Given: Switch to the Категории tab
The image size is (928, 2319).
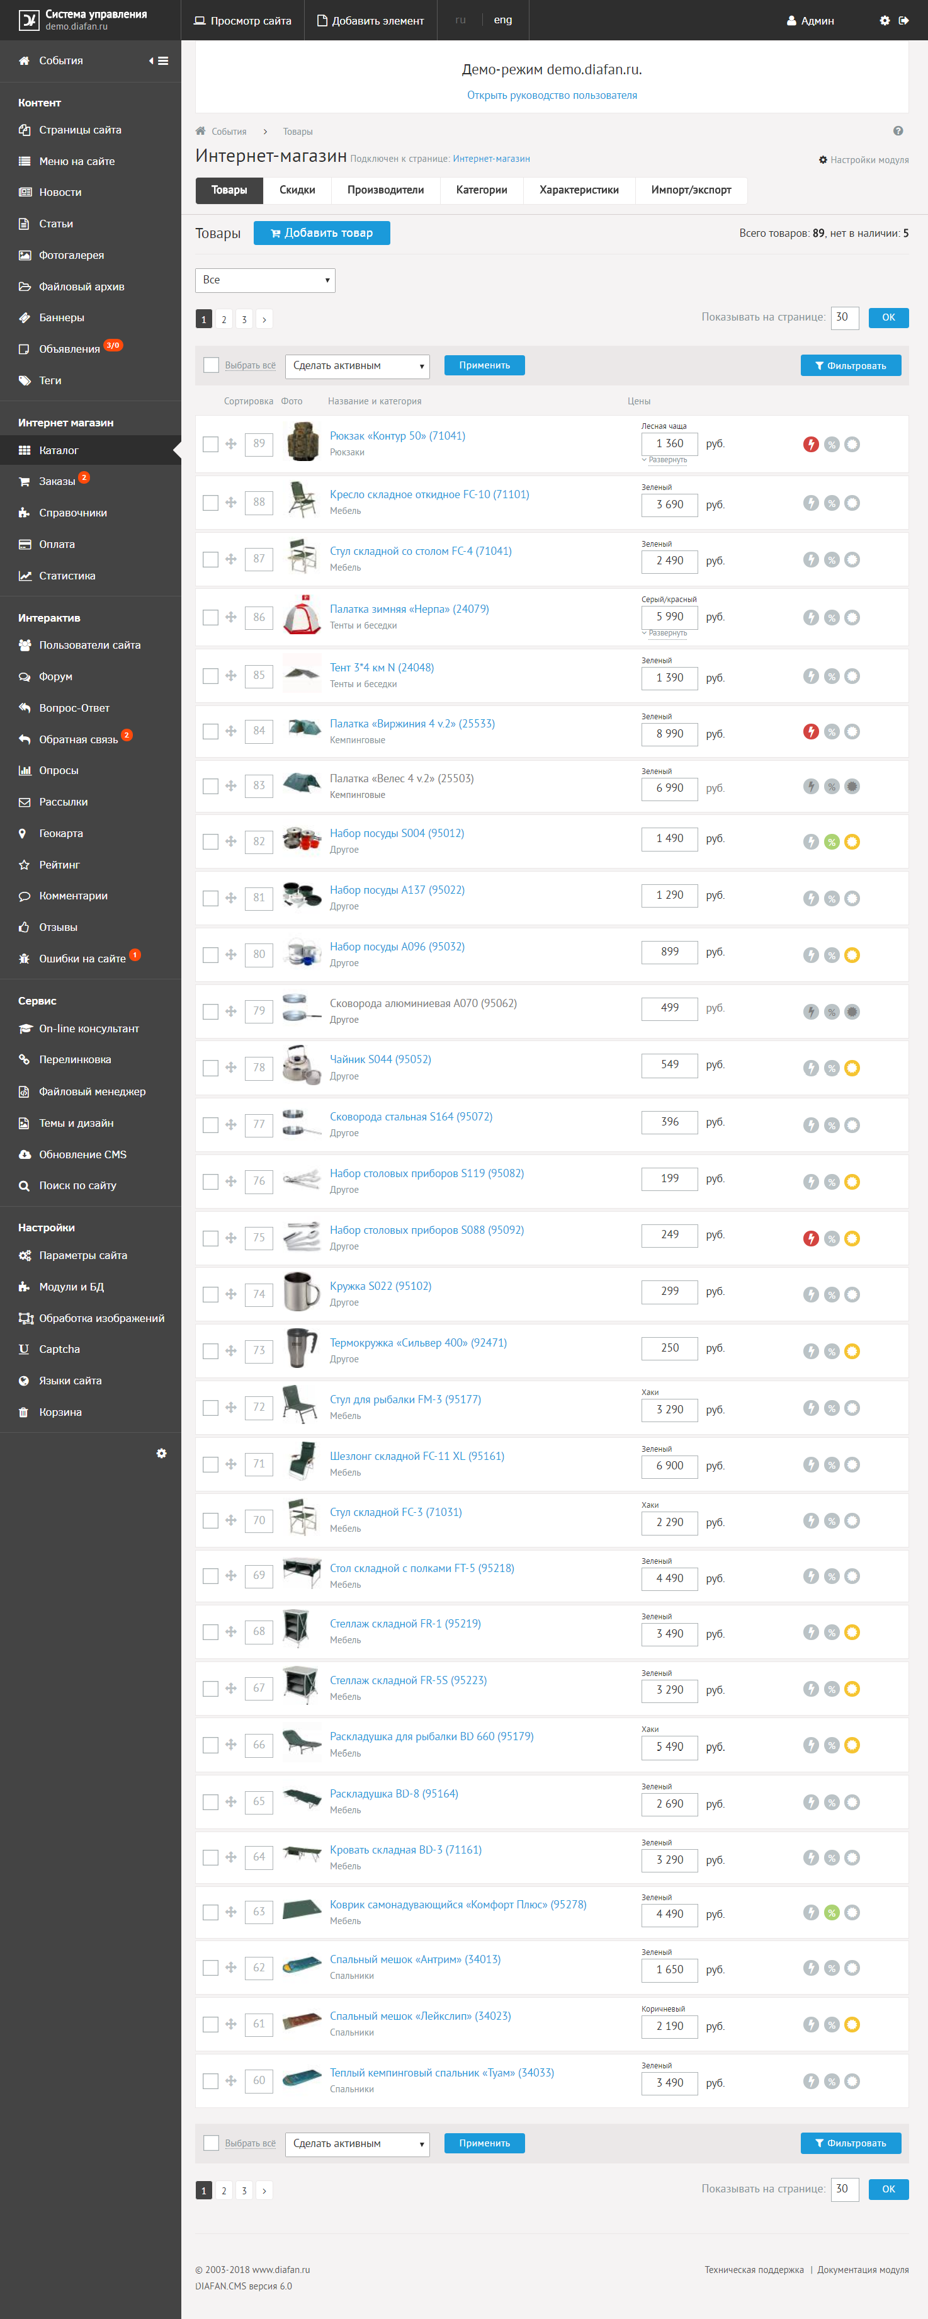Looking at the screenshot, I should click(x=482, y=190).
